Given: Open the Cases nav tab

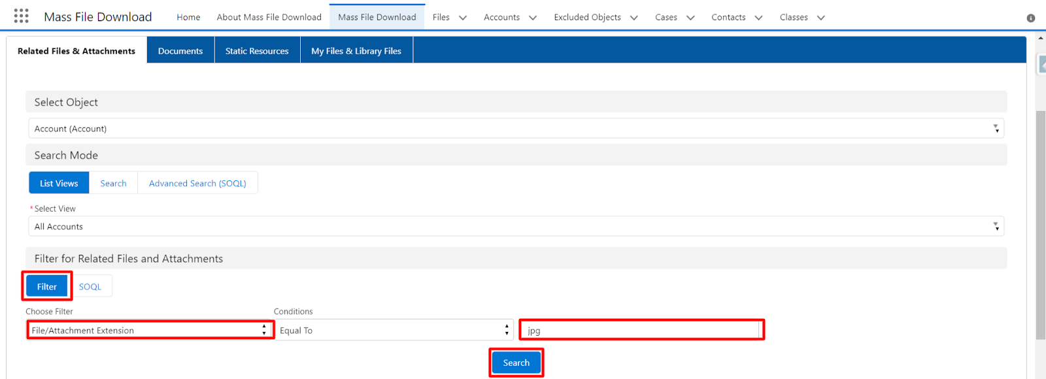Looking at the screenshot, I should [666, 17].
